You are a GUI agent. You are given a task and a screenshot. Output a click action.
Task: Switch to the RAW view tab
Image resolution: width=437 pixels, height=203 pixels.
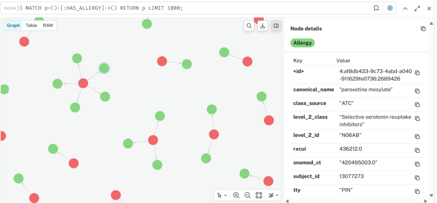[x=48, y=26]
